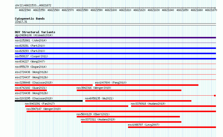Click the DGV Structural Variants track title
223x137 pixels.
click(x=35, y=32)
